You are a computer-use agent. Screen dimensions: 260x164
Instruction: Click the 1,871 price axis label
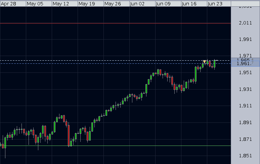click(245, 139)
